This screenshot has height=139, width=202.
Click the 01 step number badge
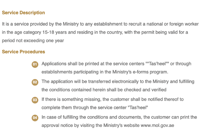pos(35,65)
